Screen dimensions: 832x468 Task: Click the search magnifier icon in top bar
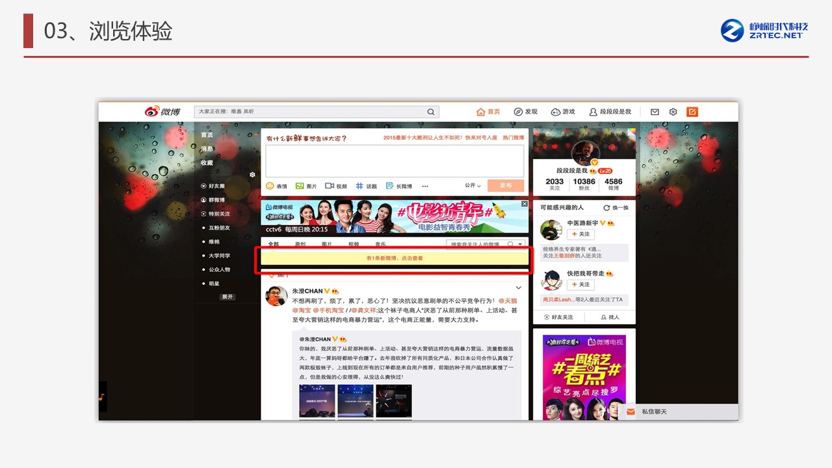(x=430, y=112)
